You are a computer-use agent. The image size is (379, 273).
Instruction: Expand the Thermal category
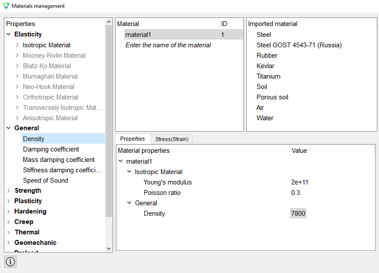coord(9,232)
